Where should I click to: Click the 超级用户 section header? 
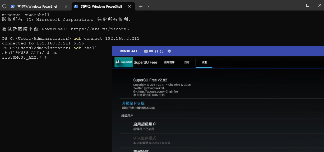(x=127, y=115)
